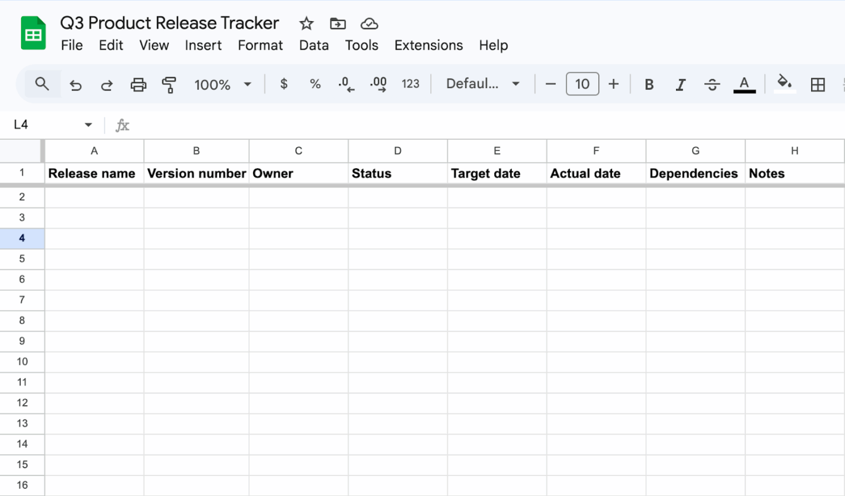Screen dimensions: 845x496
Task: Format selection as currency
Action: pos(283,84)
